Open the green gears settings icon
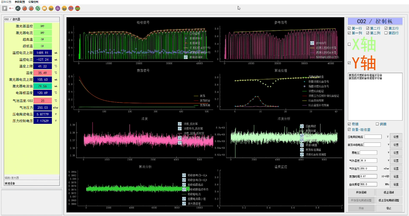Image resolution: width=409 pixels, height=216 pixels. (38, 8)
